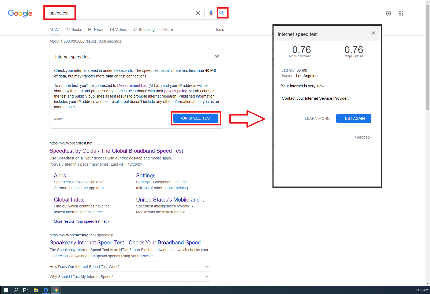Viewport: 430px width, 294px height.
Task: Expand How Does Our Internet Speed Test Work
Action: (130, 267)
